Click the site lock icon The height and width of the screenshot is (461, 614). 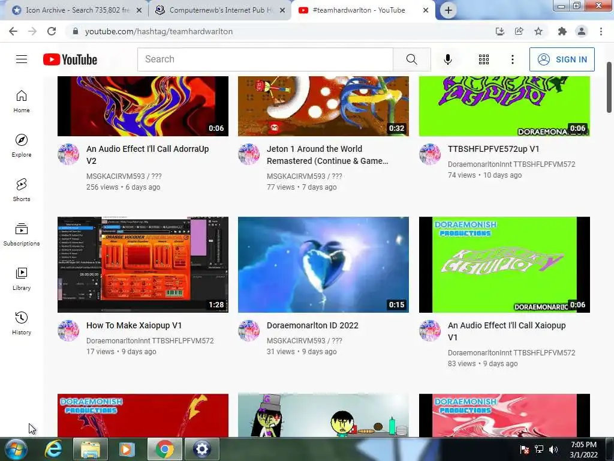(x=76, y=31)
